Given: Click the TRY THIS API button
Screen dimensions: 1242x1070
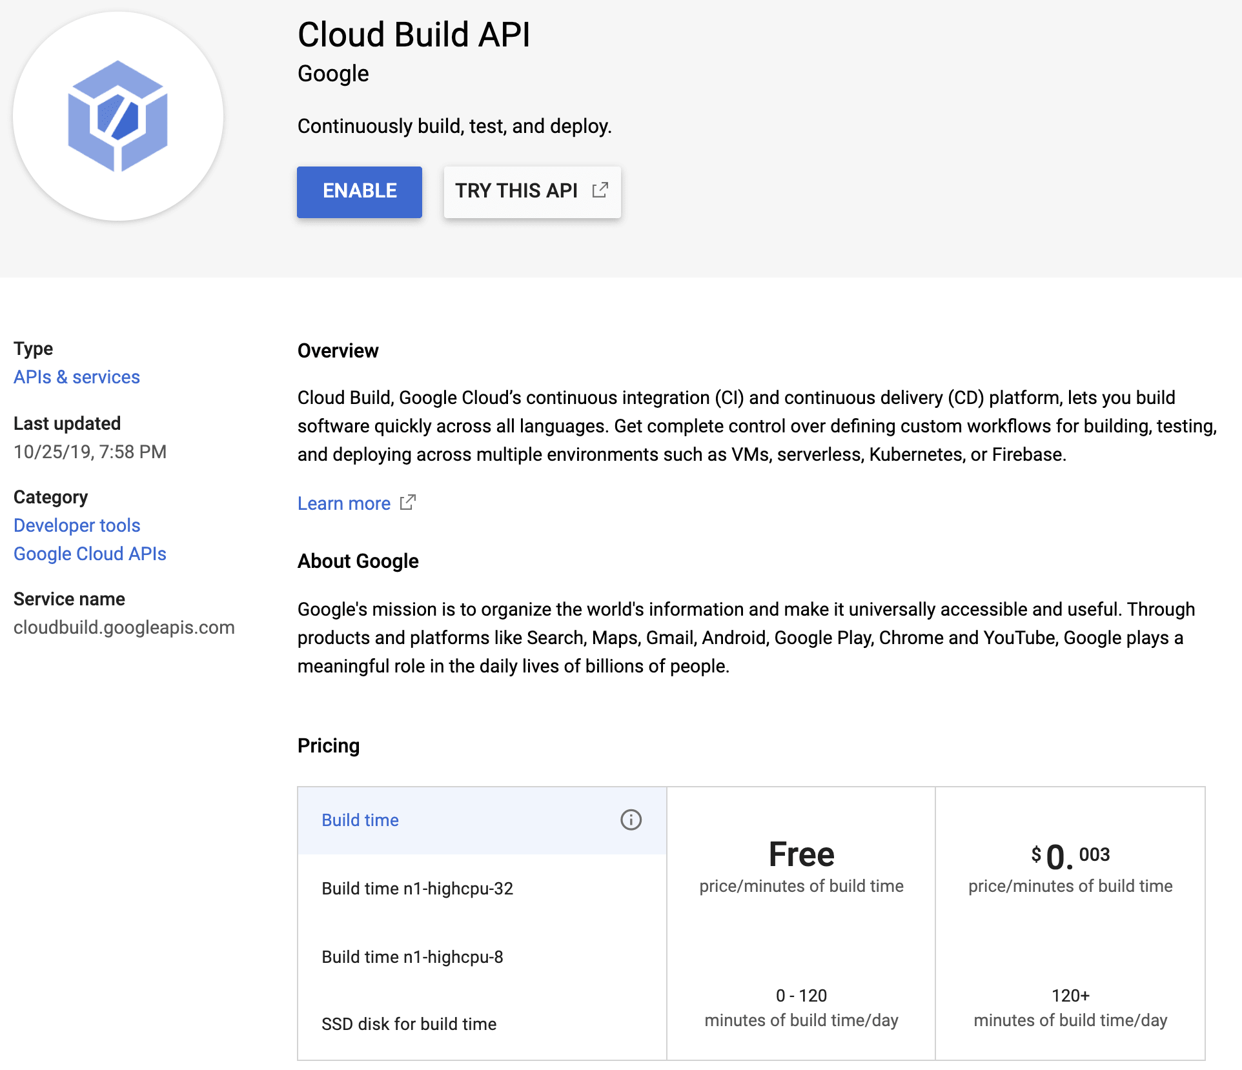Looking at the screenshot, I should 533,192.
